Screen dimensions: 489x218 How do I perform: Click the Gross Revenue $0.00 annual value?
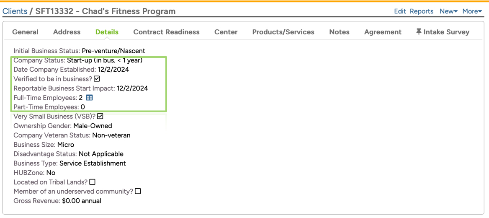tap(81, 201)
